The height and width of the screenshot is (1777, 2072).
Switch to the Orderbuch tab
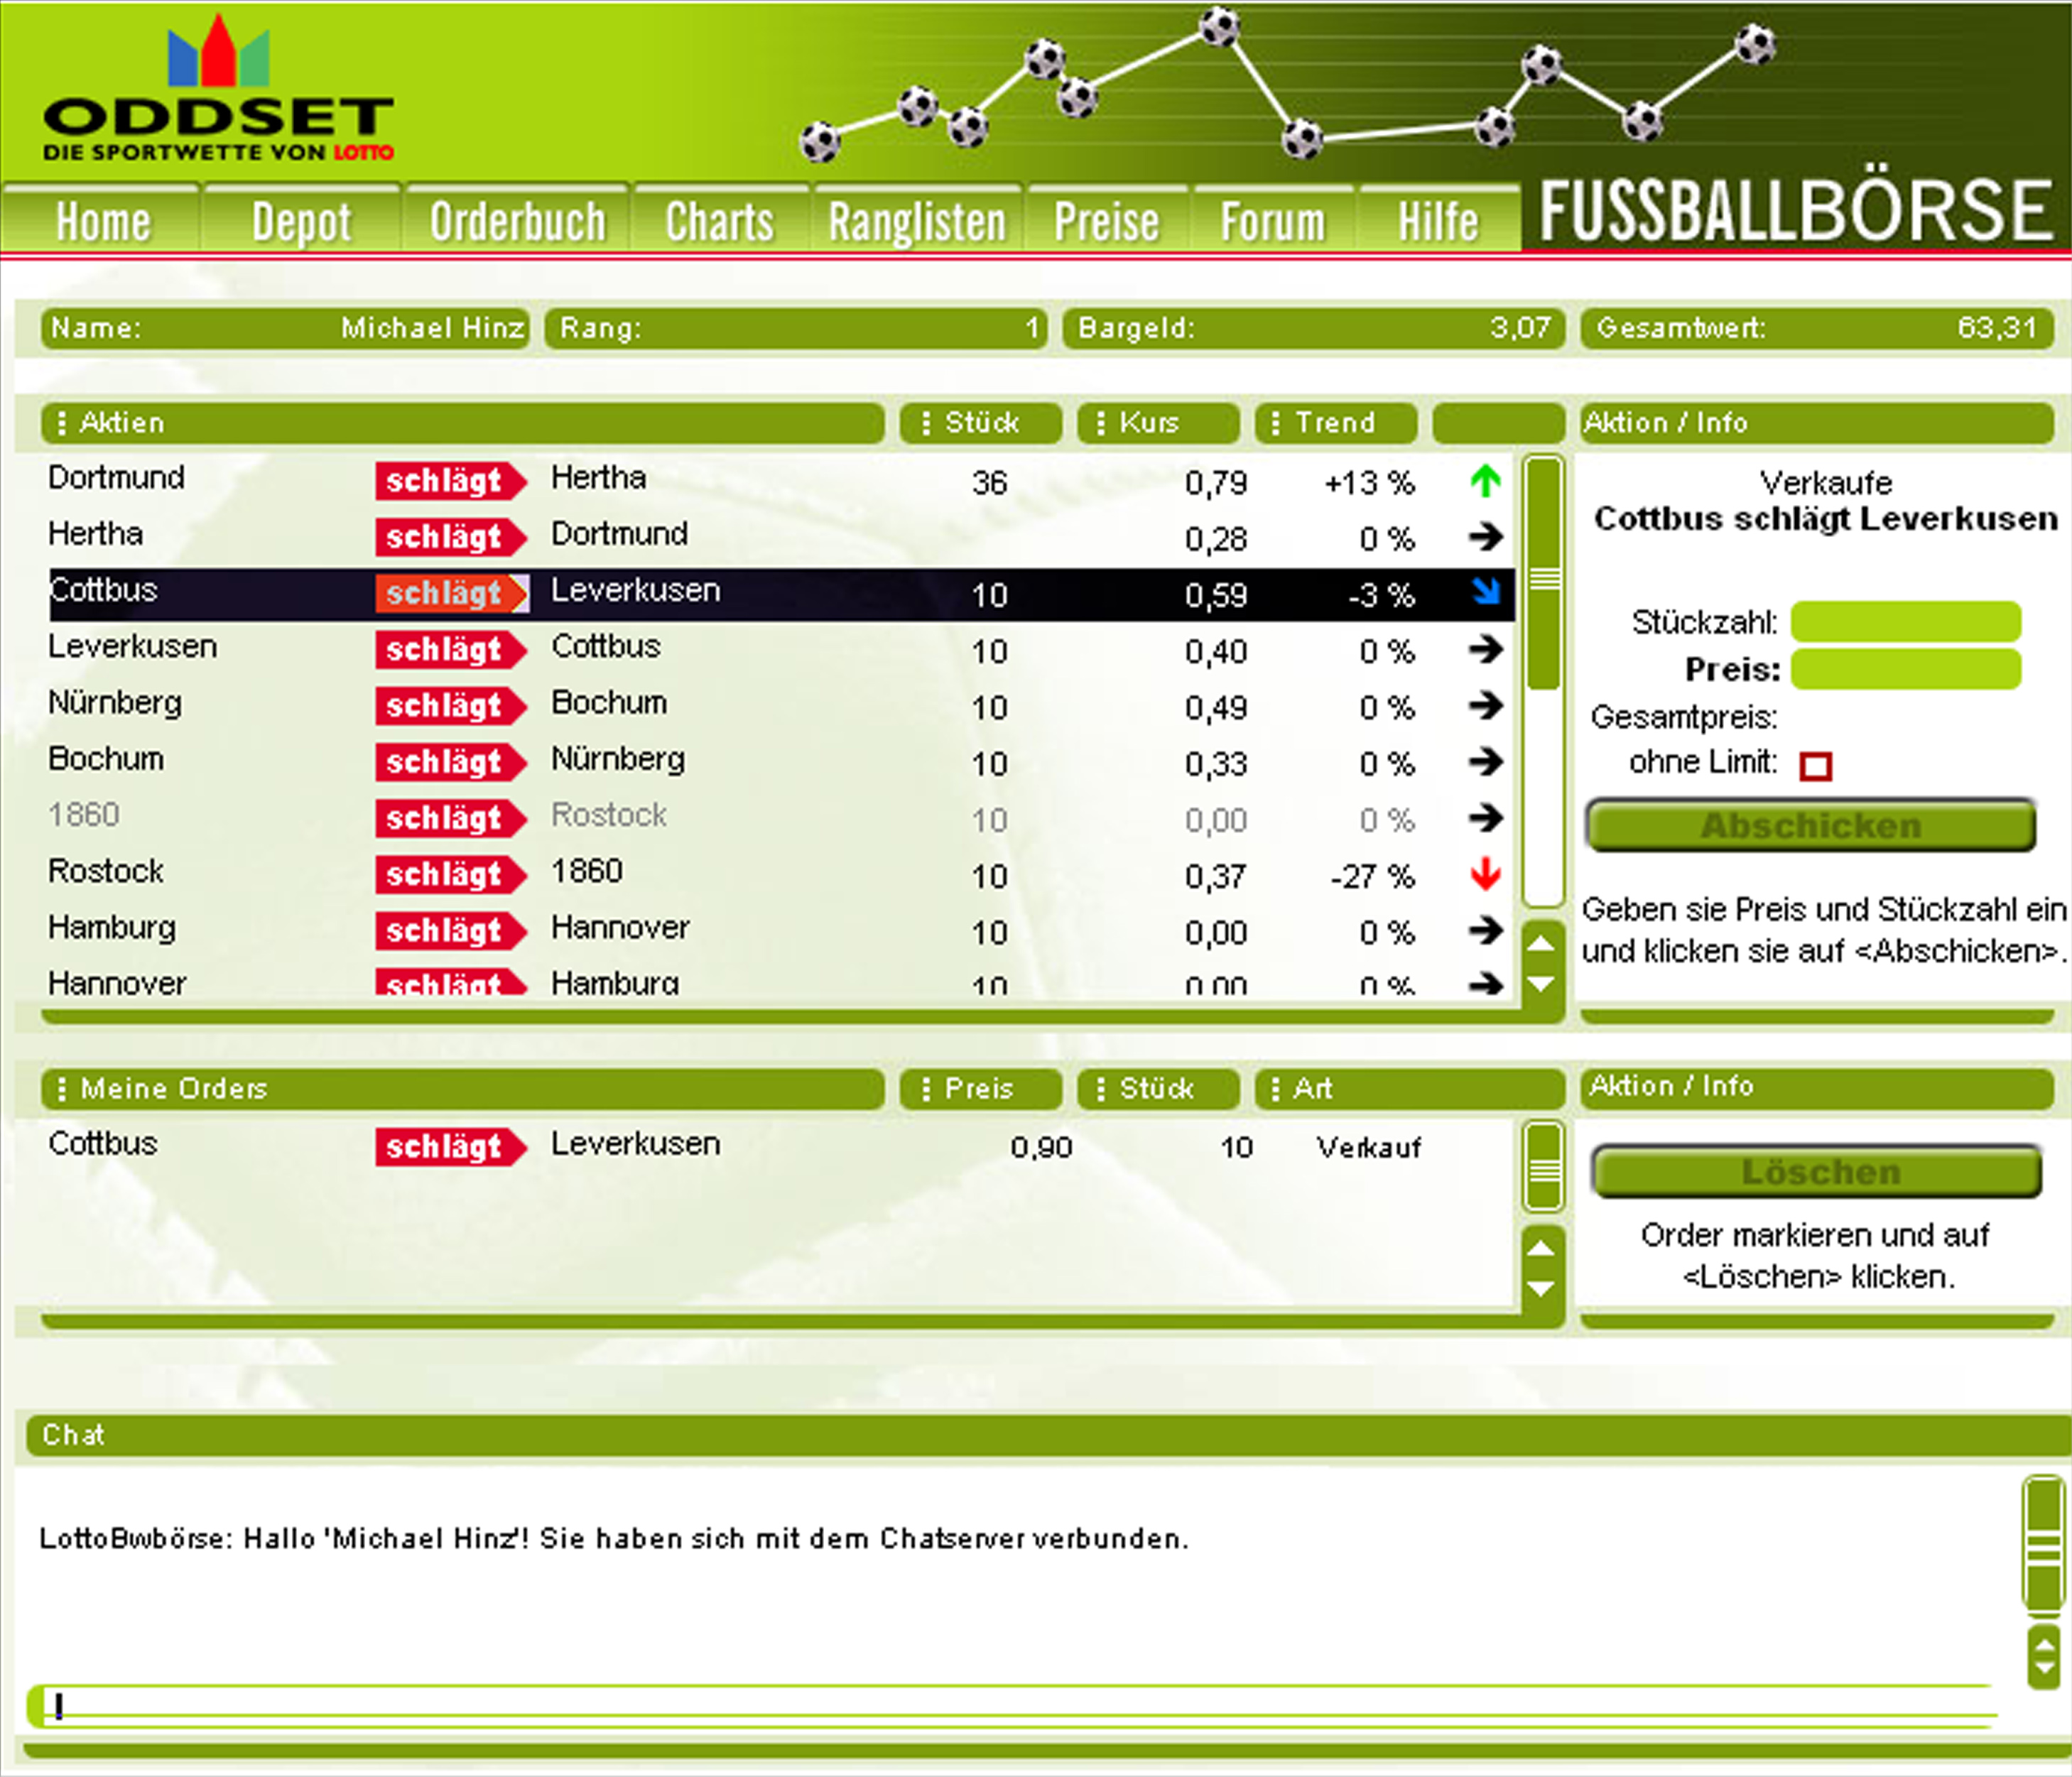pos(517,220)
